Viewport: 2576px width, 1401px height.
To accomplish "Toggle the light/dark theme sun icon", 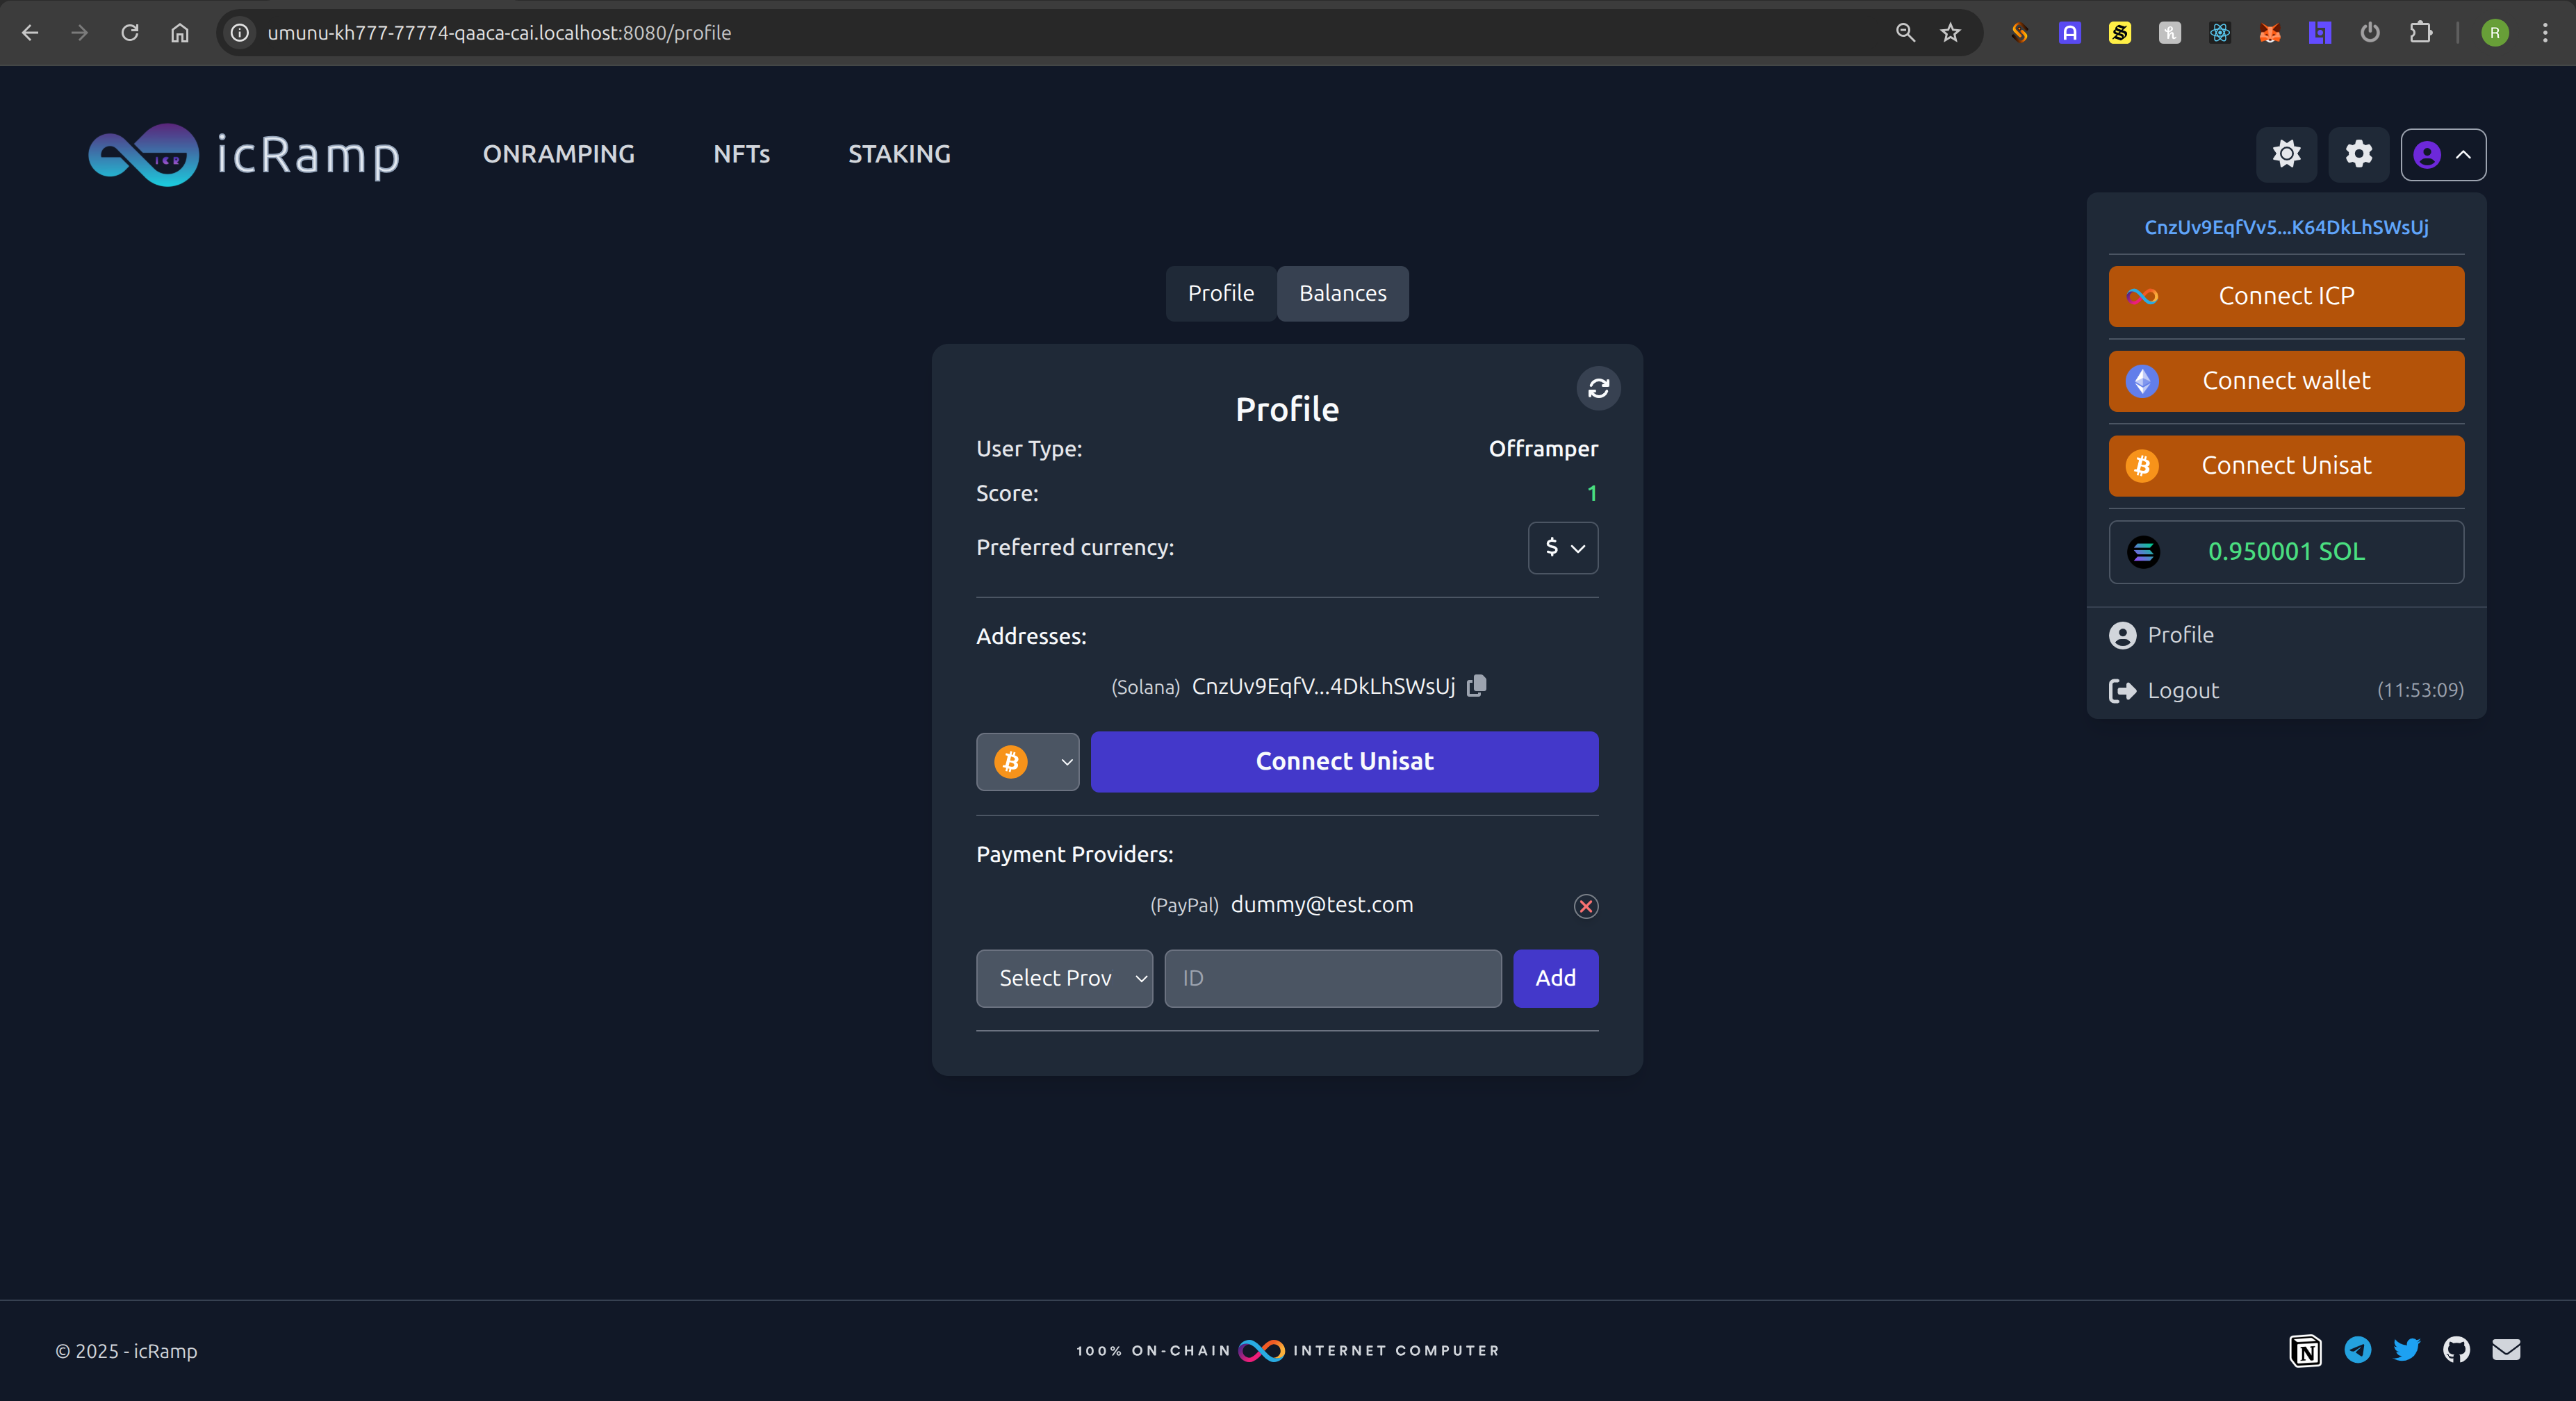I will click(2286, 154).
